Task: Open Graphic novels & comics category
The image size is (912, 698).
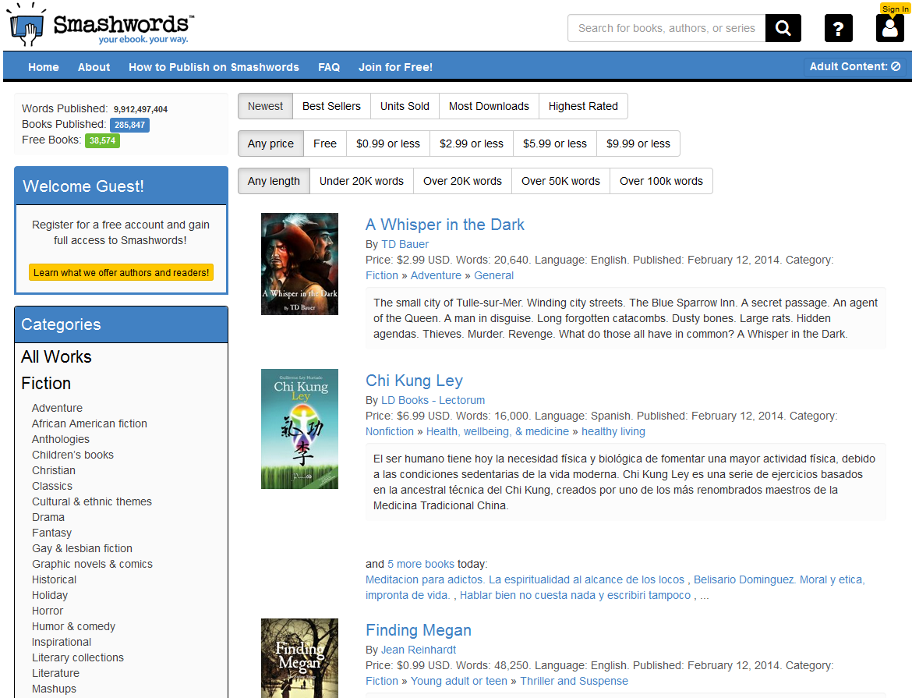Action: 92,564
